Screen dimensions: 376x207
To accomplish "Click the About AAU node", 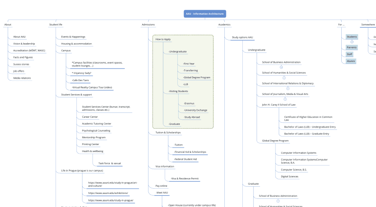I will (20, 37).
